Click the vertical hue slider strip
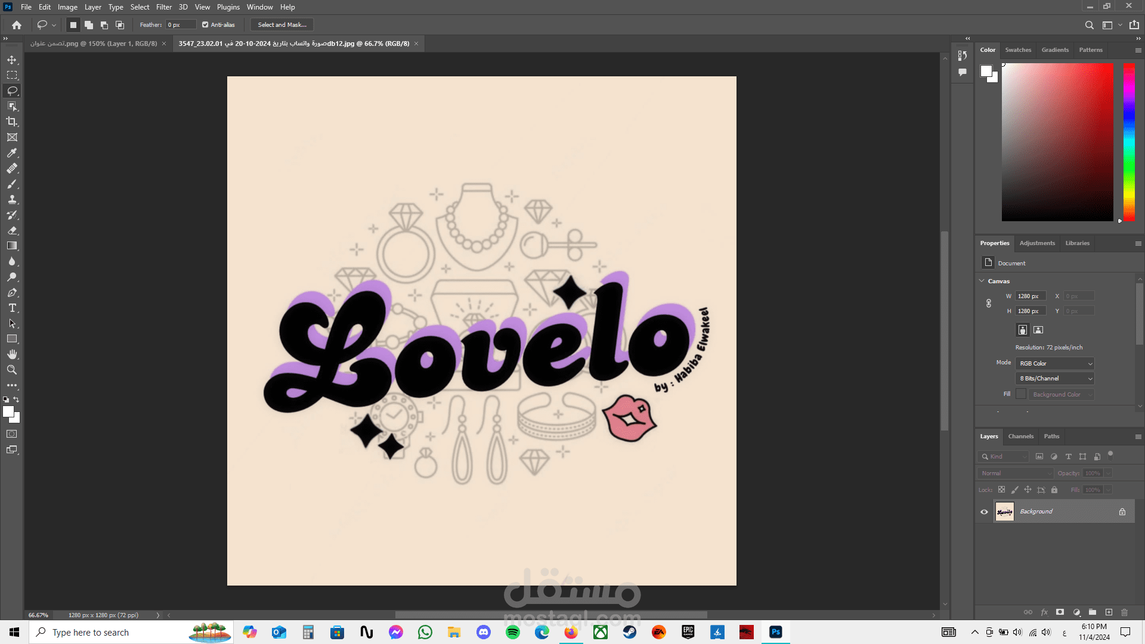This screenshot has width=1145, height=644. click(x=1129, y=142)
